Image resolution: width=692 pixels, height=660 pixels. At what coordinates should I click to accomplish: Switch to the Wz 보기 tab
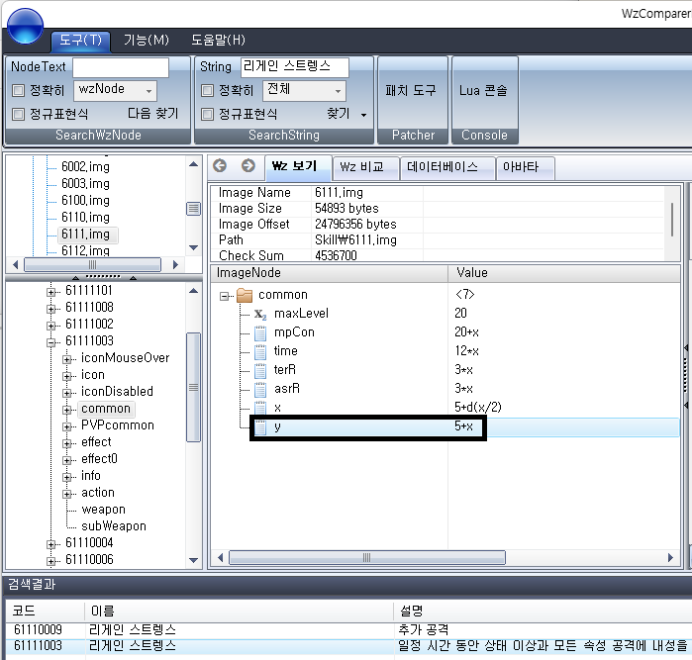click(x=298, y=167)
